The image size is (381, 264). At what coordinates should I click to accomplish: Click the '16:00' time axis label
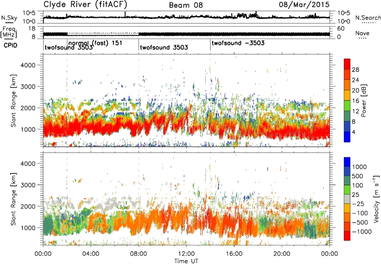(x=234, y=254)
